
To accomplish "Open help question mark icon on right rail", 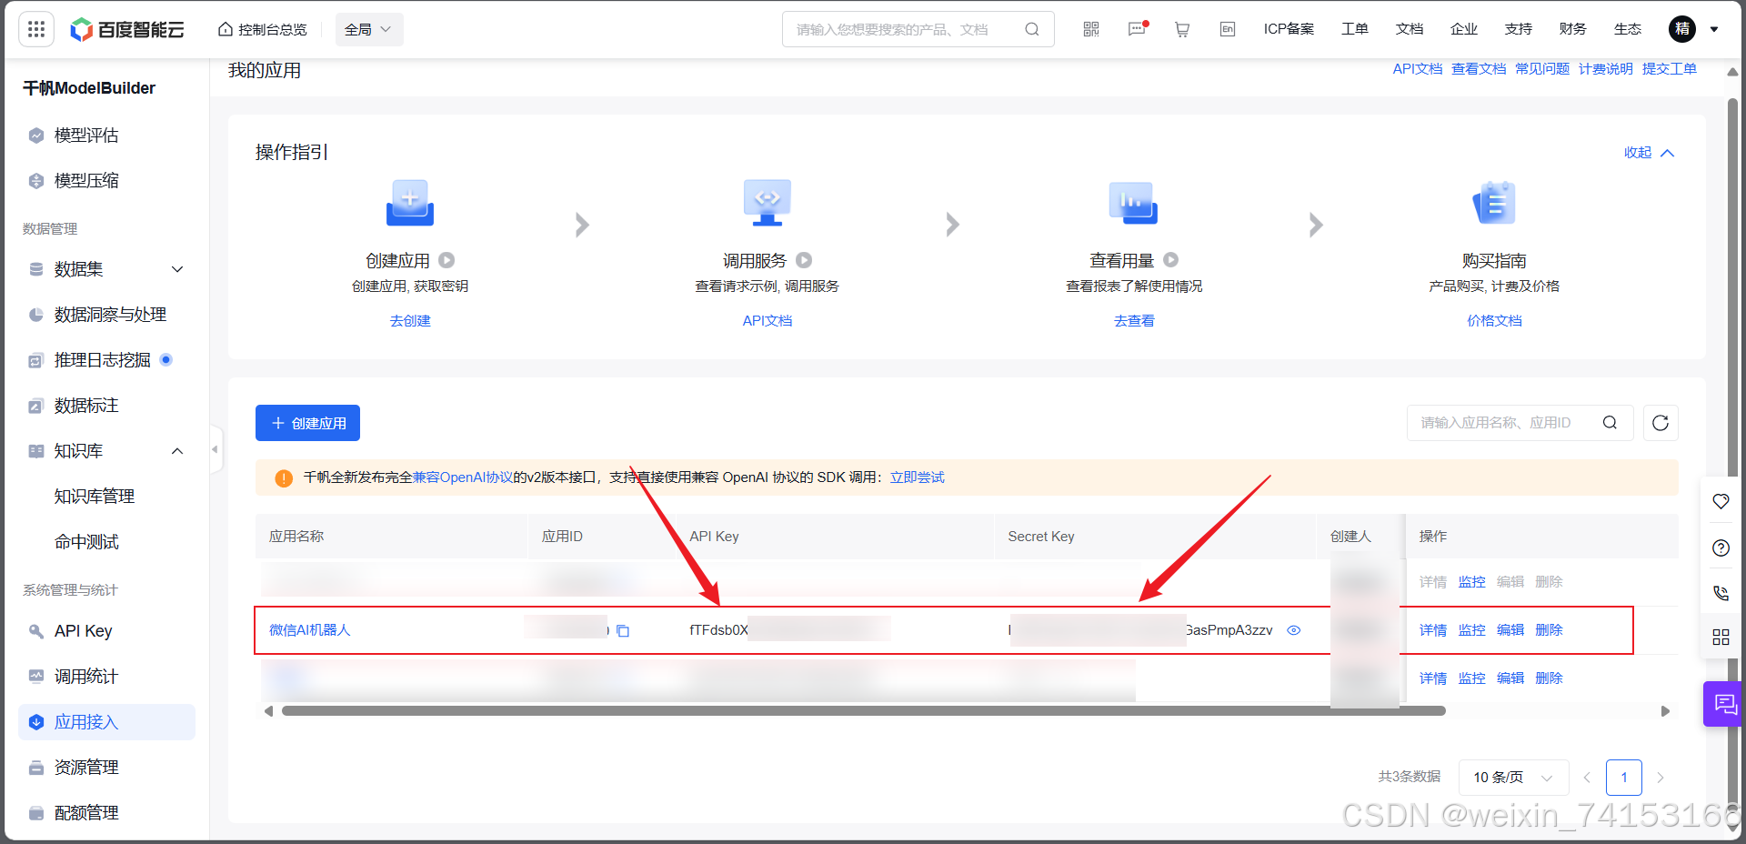I will point(1721,548).
